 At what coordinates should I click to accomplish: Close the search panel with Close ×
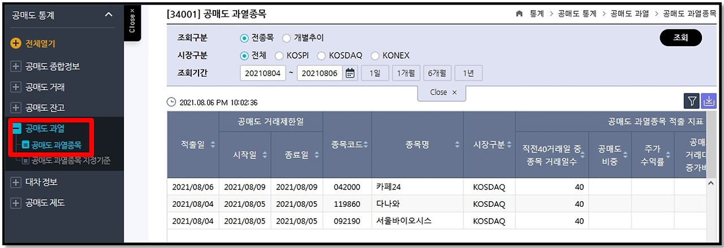(442, 92)
